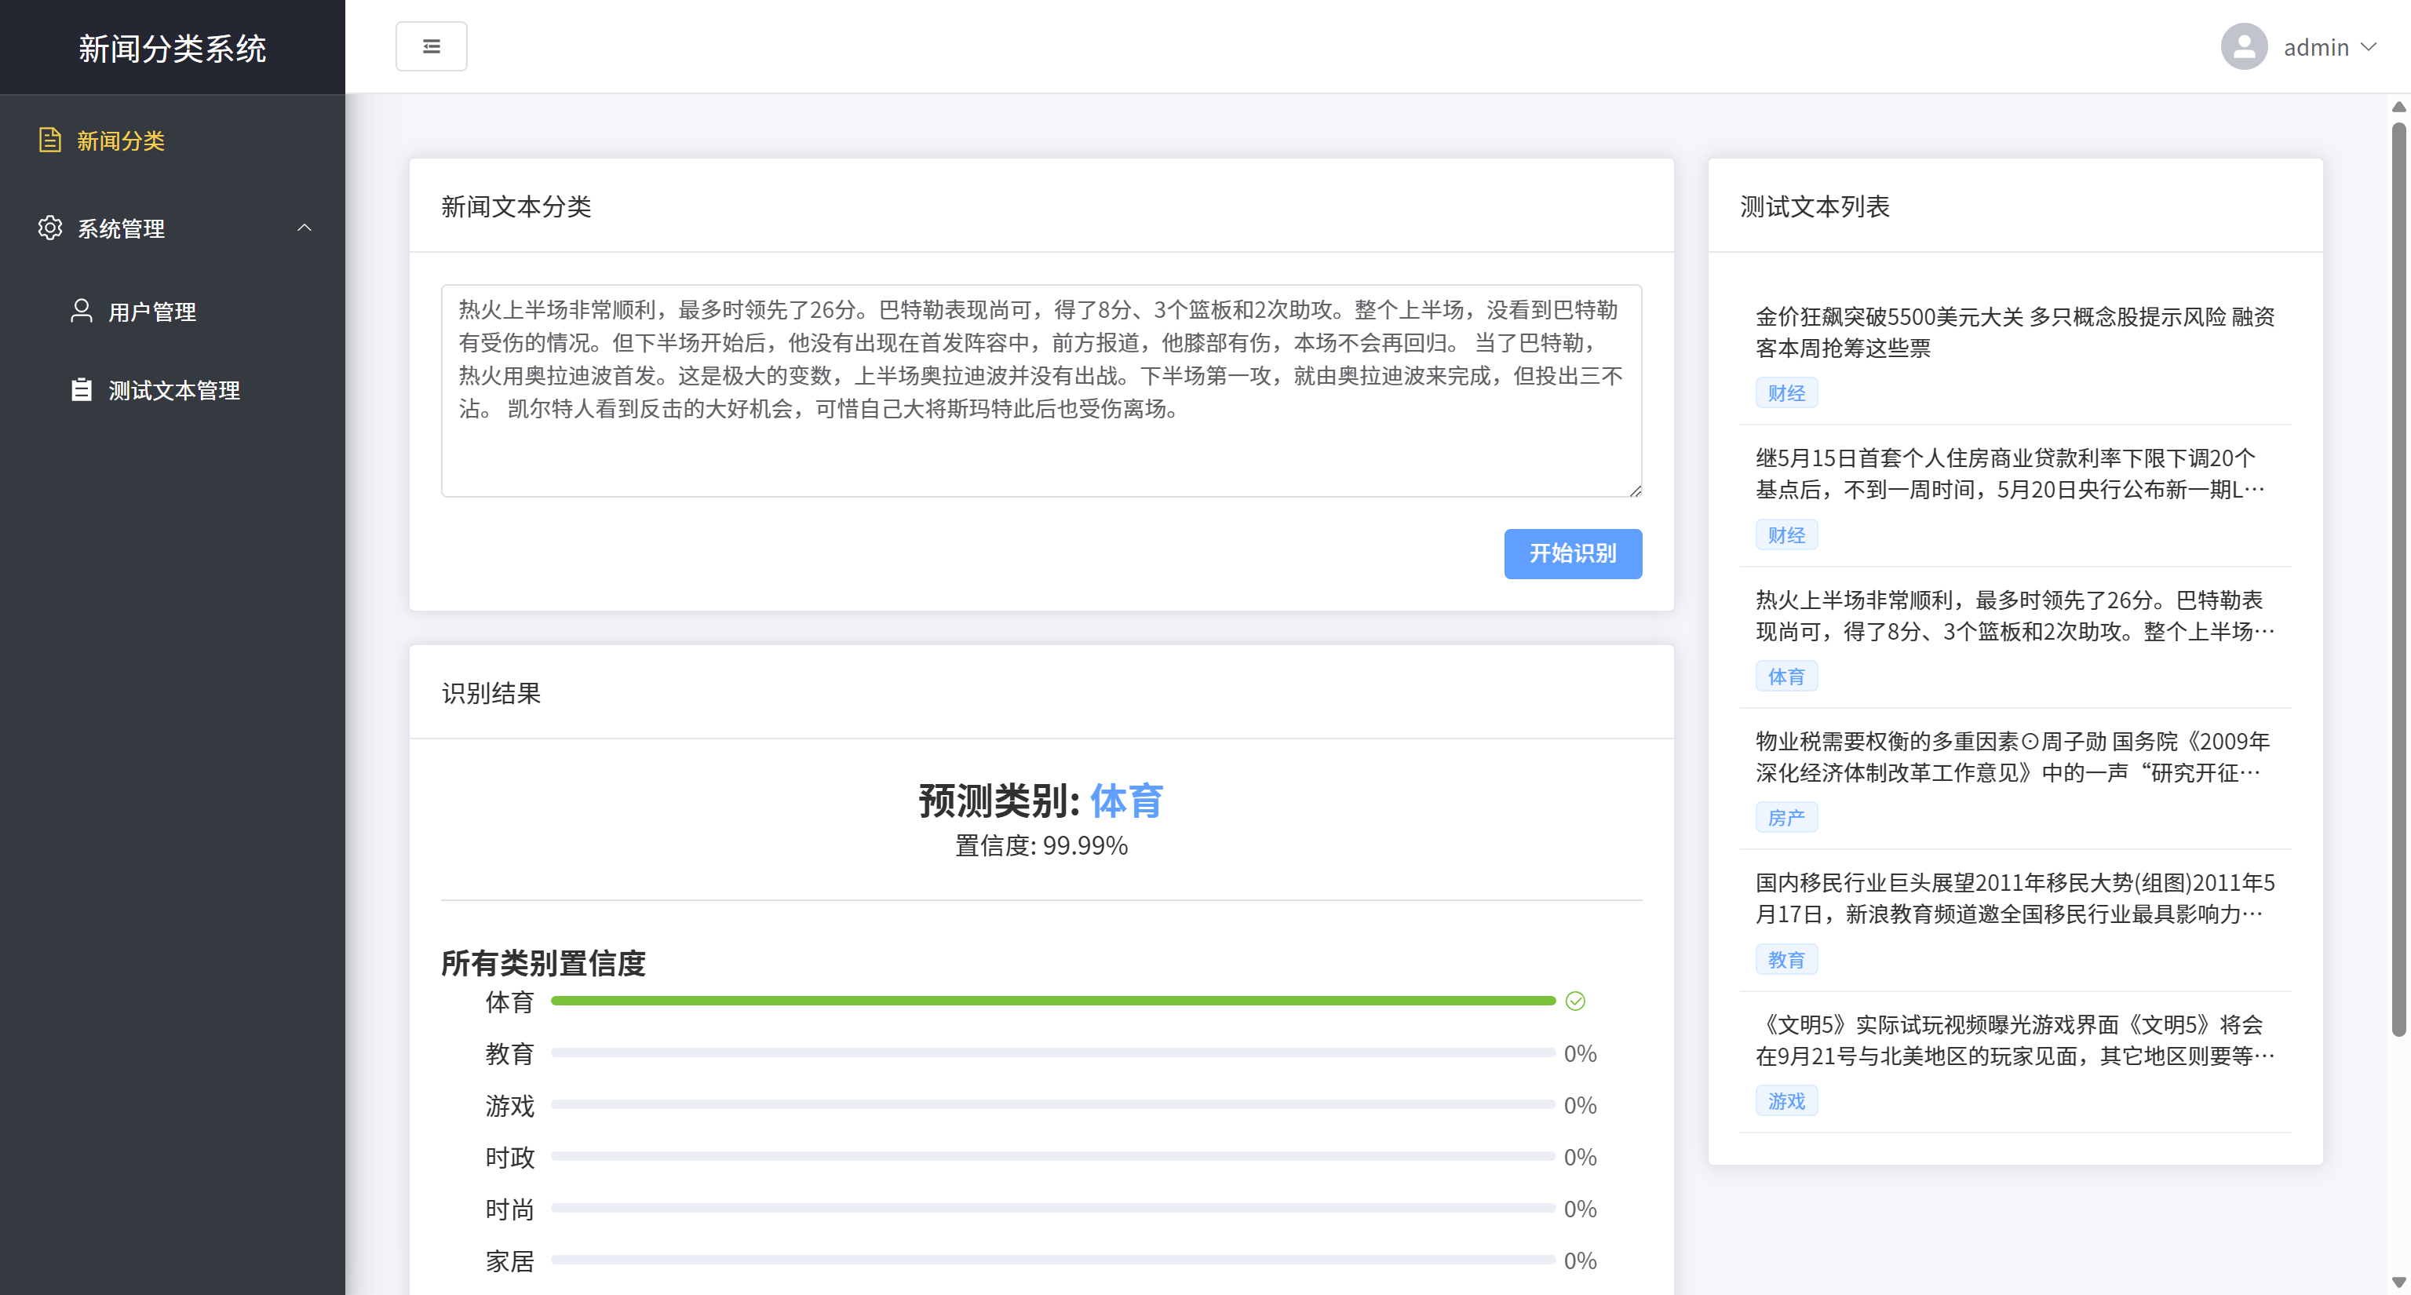The width and height of the screenshot is (2411, 1295).
Task: Click the admin user avatar icon
Action: [x=2244, y=47]
